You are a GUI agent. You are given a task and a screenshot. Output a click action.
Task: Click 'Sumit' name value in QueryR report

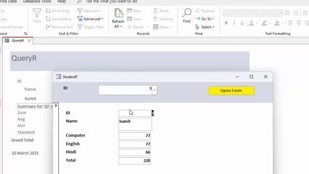(x=30, y=99)
